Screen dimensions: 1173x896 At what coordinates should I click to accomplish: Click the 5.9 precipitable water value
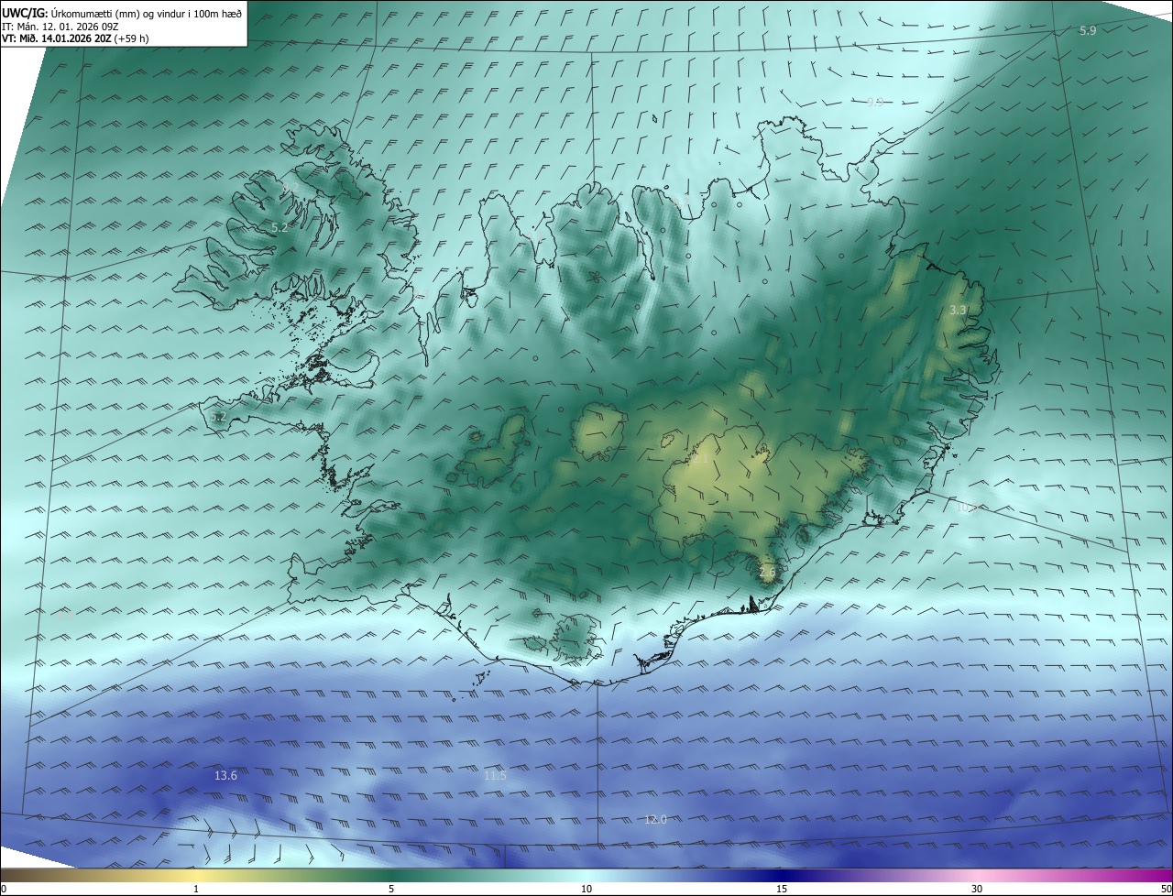[1088, 30]
